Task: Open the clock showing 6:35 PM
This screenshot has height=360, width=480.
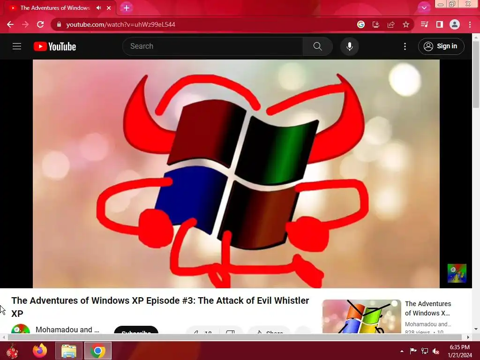Action: point(460,351)
